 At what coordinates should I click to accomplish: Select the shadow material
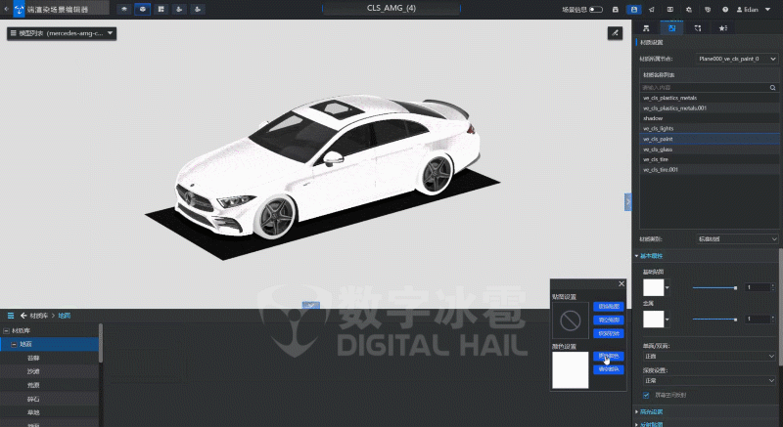tap(709, 118)
